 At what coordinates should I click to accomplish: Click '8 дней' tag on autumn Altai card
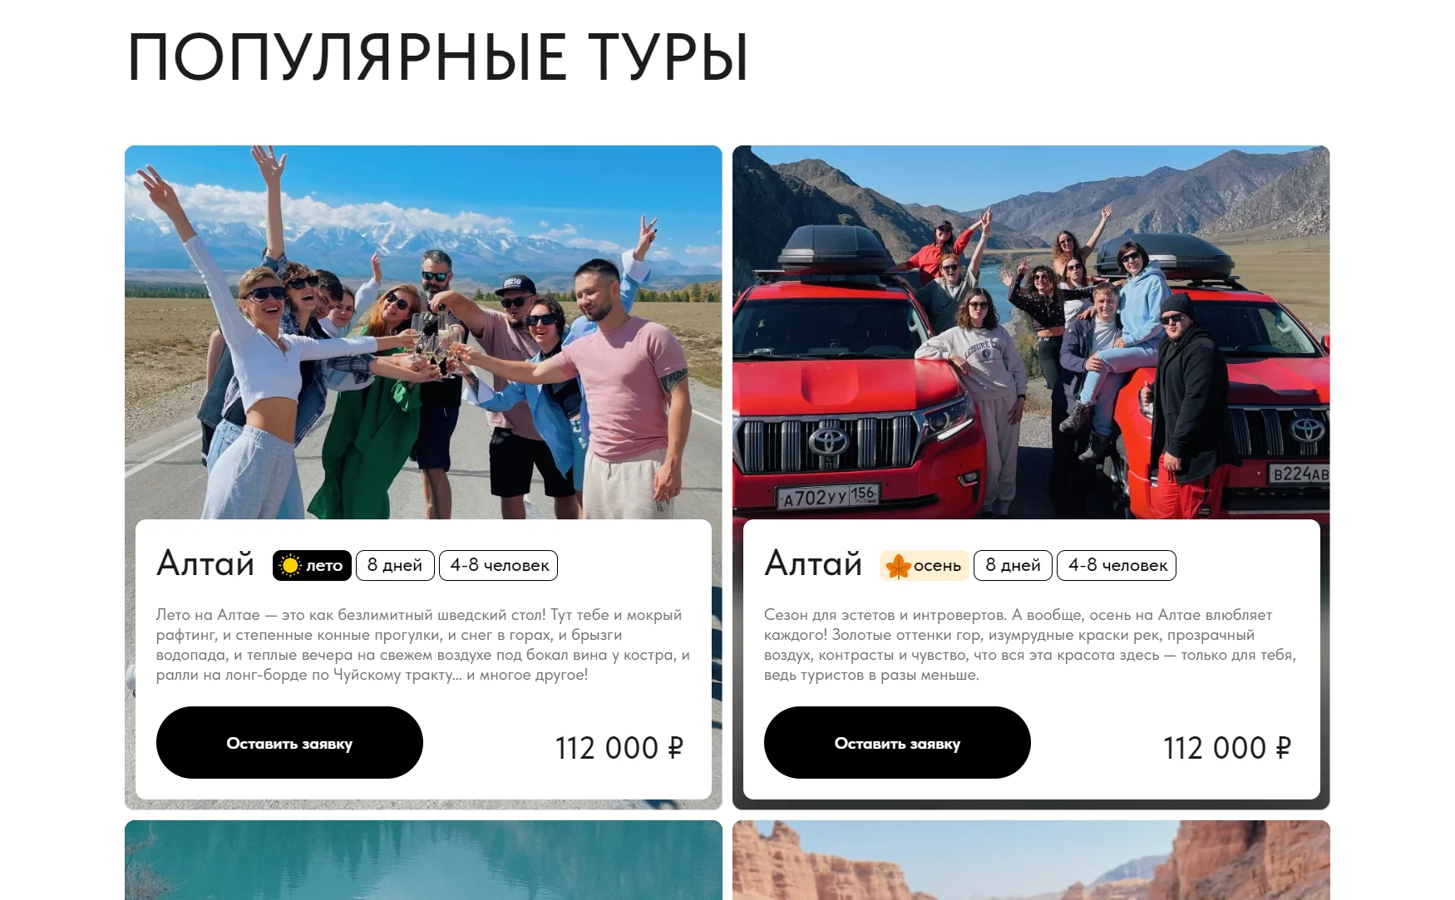[1013, 565]
